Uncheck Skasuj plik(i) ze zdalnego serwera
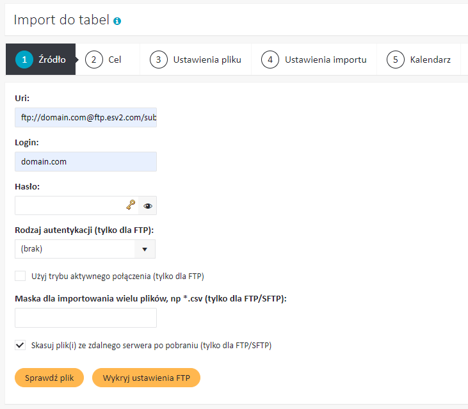The height and width of the screenshot is (409, 468). click(20, 345)
